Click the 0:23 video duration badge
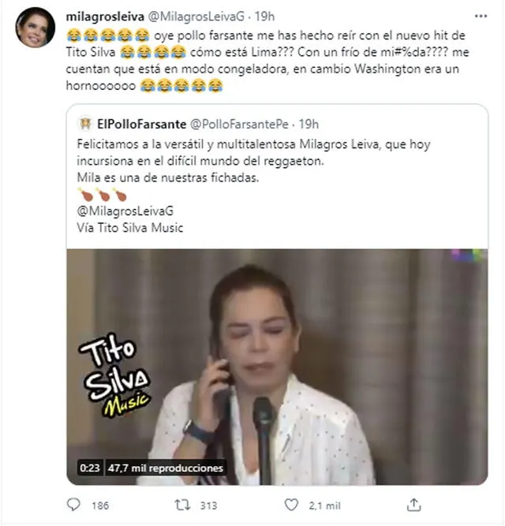 tap(90, 468)
